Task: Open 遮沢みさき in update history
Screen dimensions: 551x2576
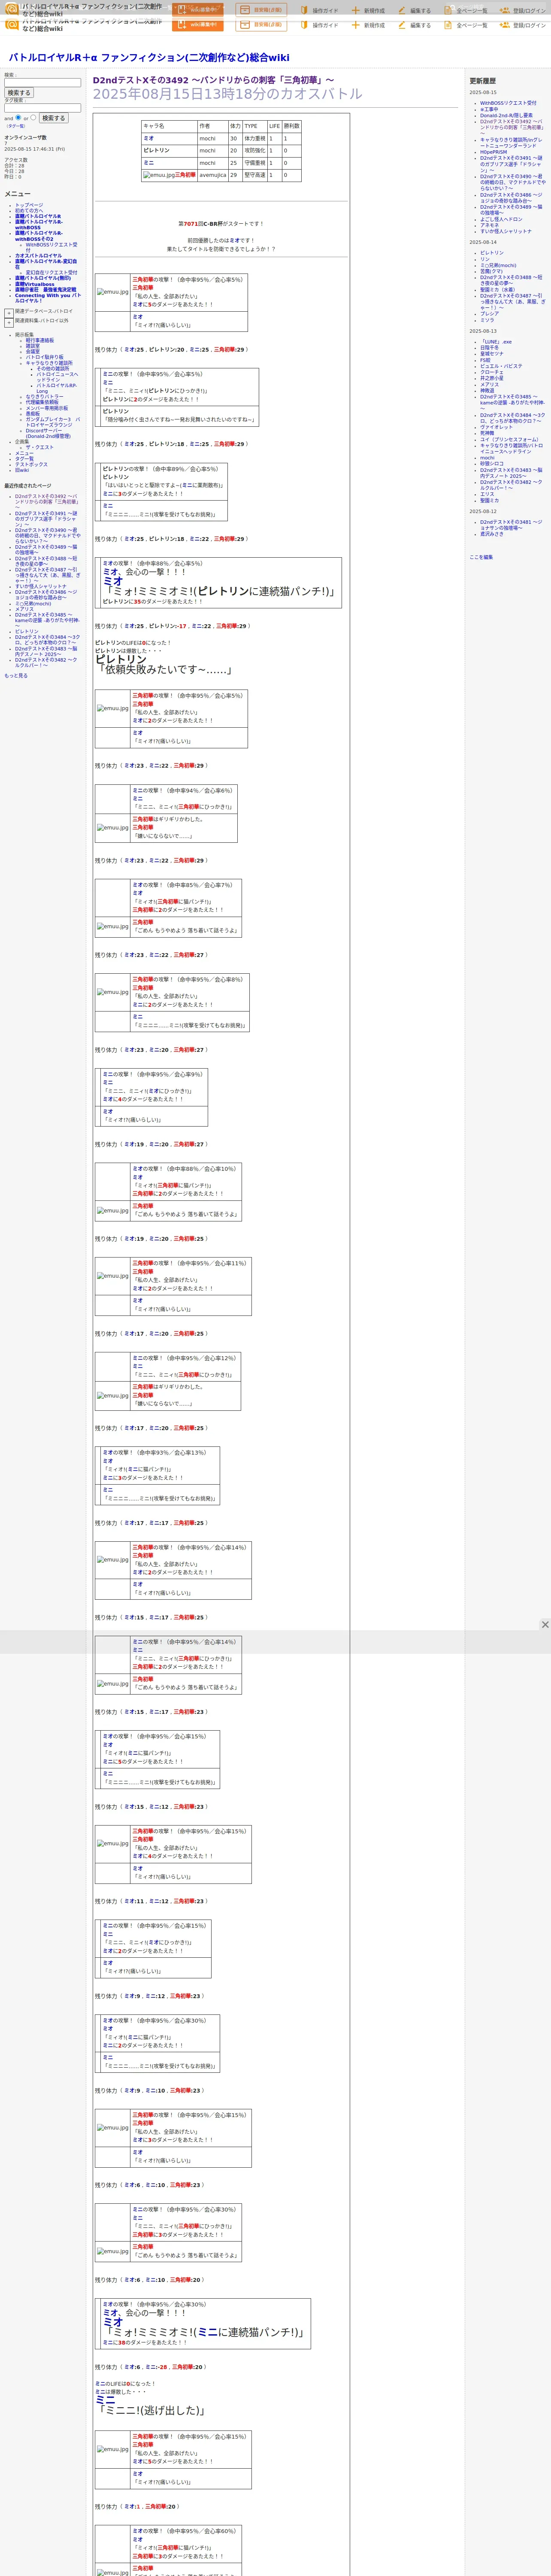Action: (492, 534)
